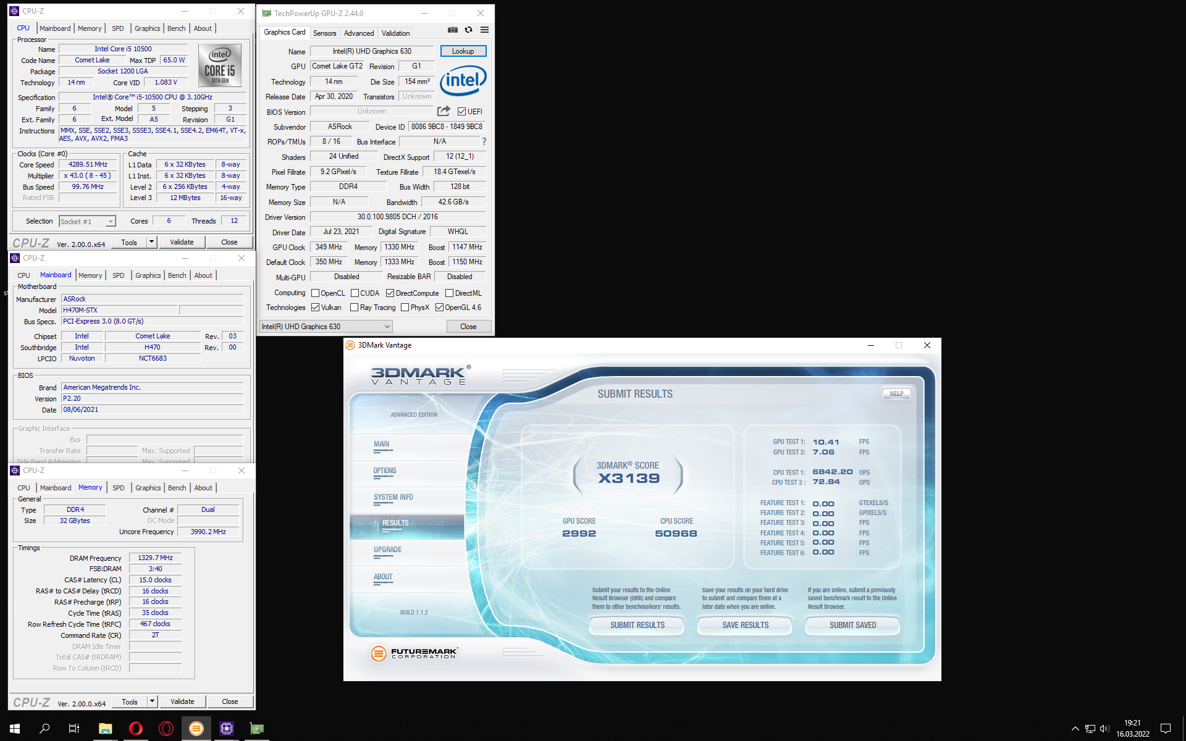1186x741 pixels.
Task: Click the Bus Interface question mark icon
Action: [x=484, y=141]
